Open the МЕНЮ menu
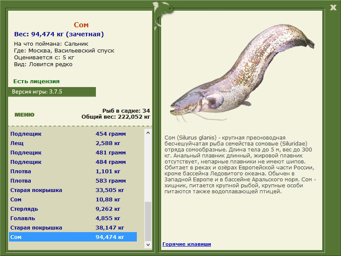 point(24,115)
